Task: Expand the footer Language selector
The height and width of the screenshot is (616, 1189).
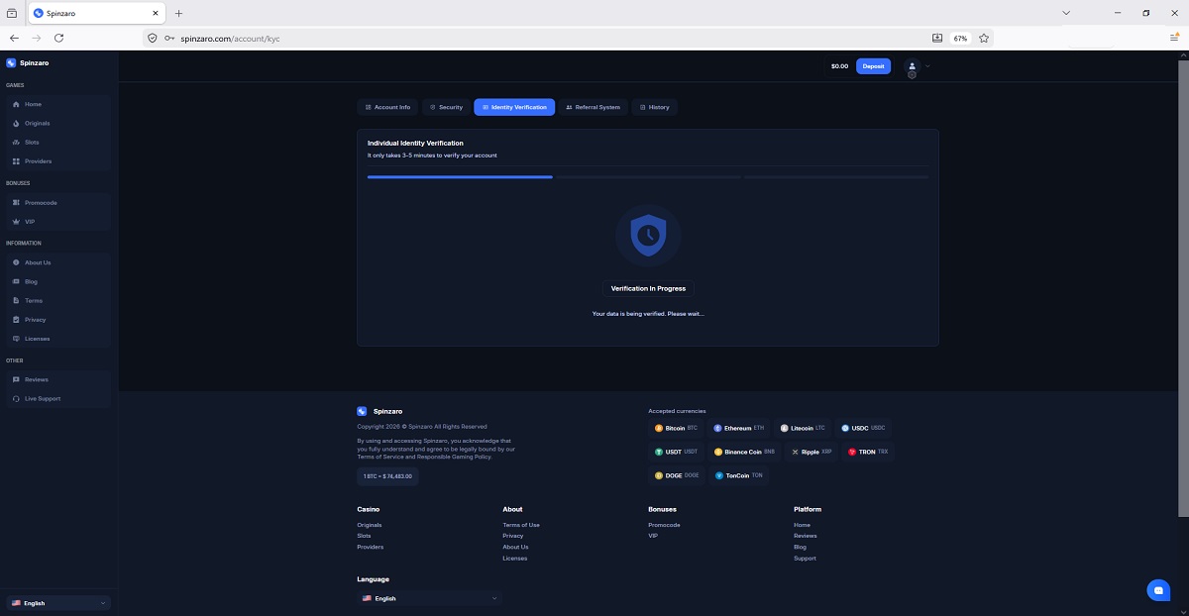Action: tap(429, 598)
